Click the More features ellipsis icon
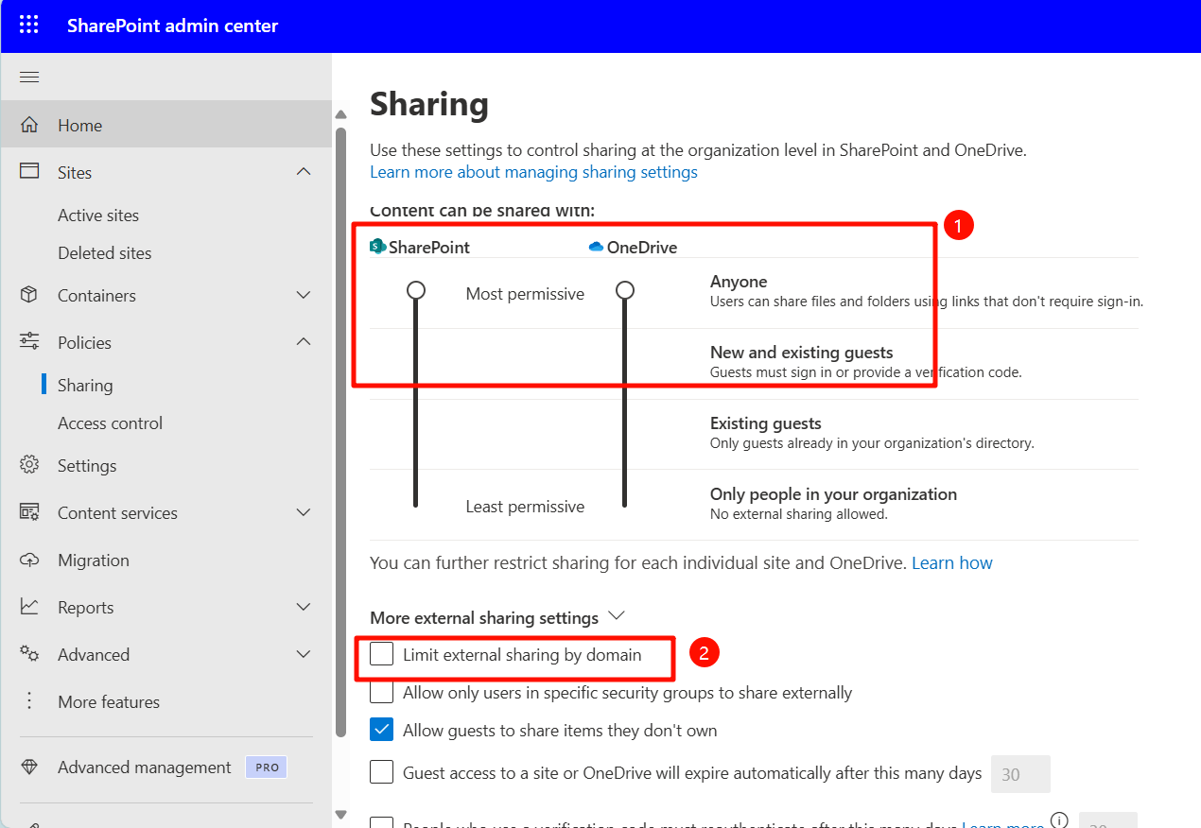 point(29,701)
